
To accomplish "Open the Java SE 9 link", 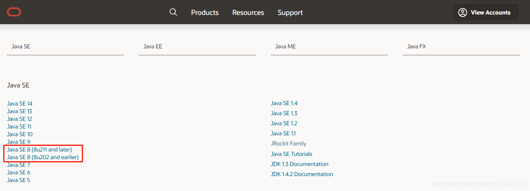I will click(19, 142).
